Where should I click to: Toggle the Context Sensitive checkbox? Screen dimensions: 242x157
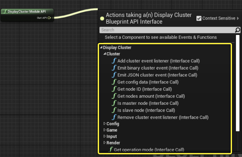point(199,18)
